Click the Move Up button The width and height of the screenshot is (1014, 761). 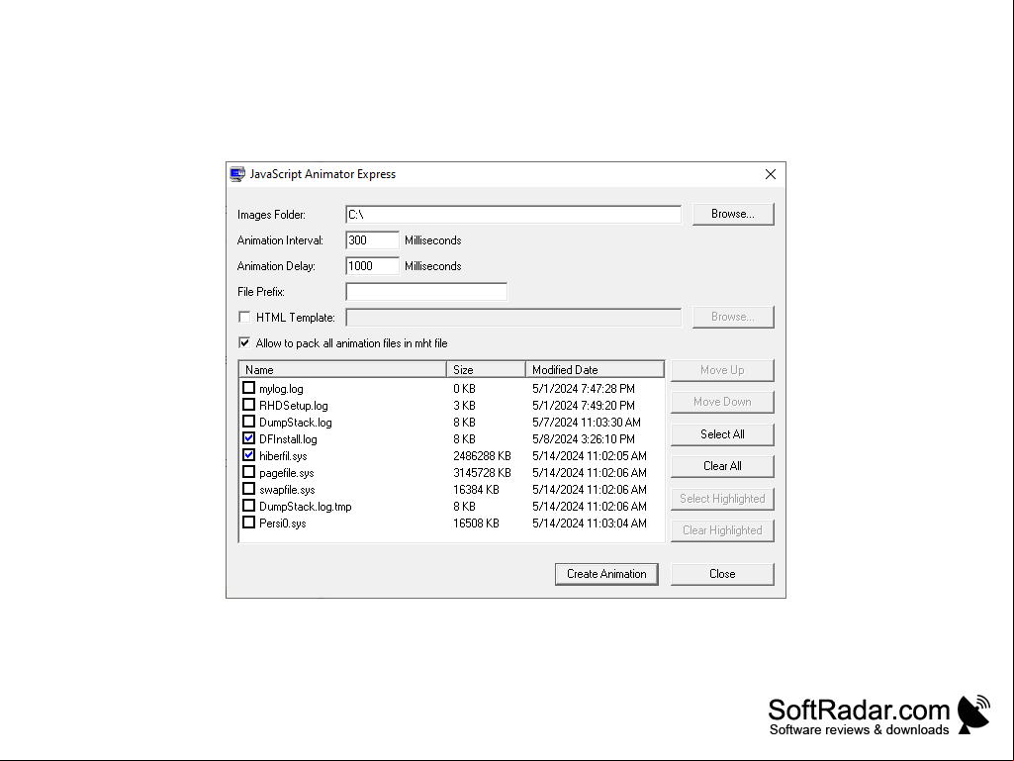[x=722, y=370]
